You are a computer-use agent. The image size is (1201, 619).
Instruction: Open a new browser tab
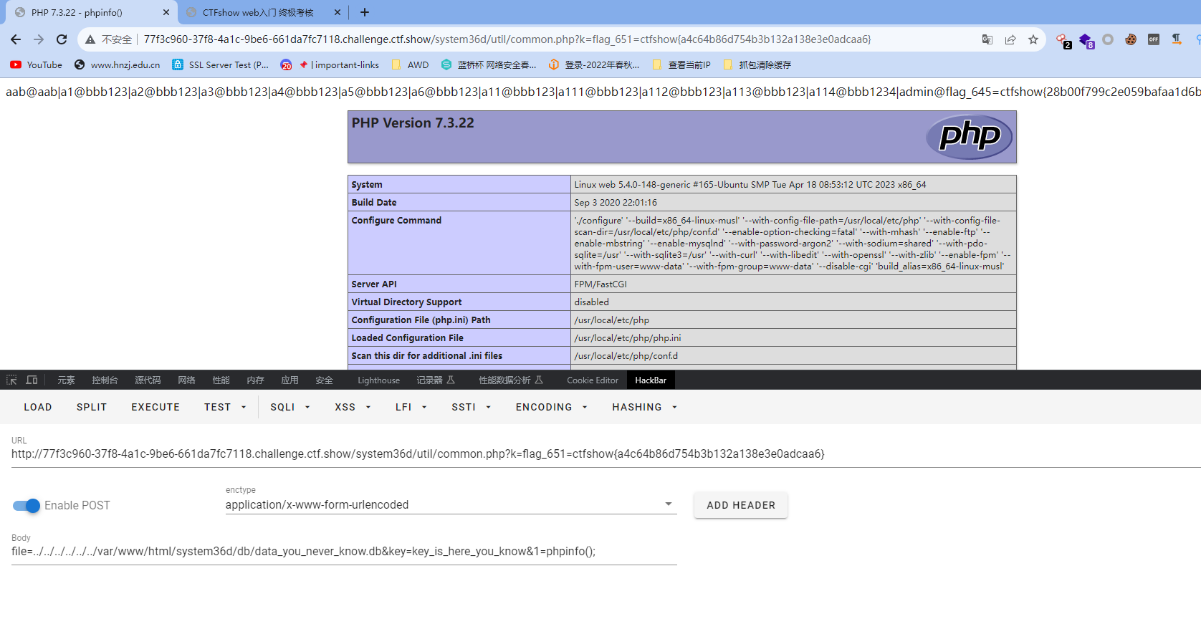(365, 12)
